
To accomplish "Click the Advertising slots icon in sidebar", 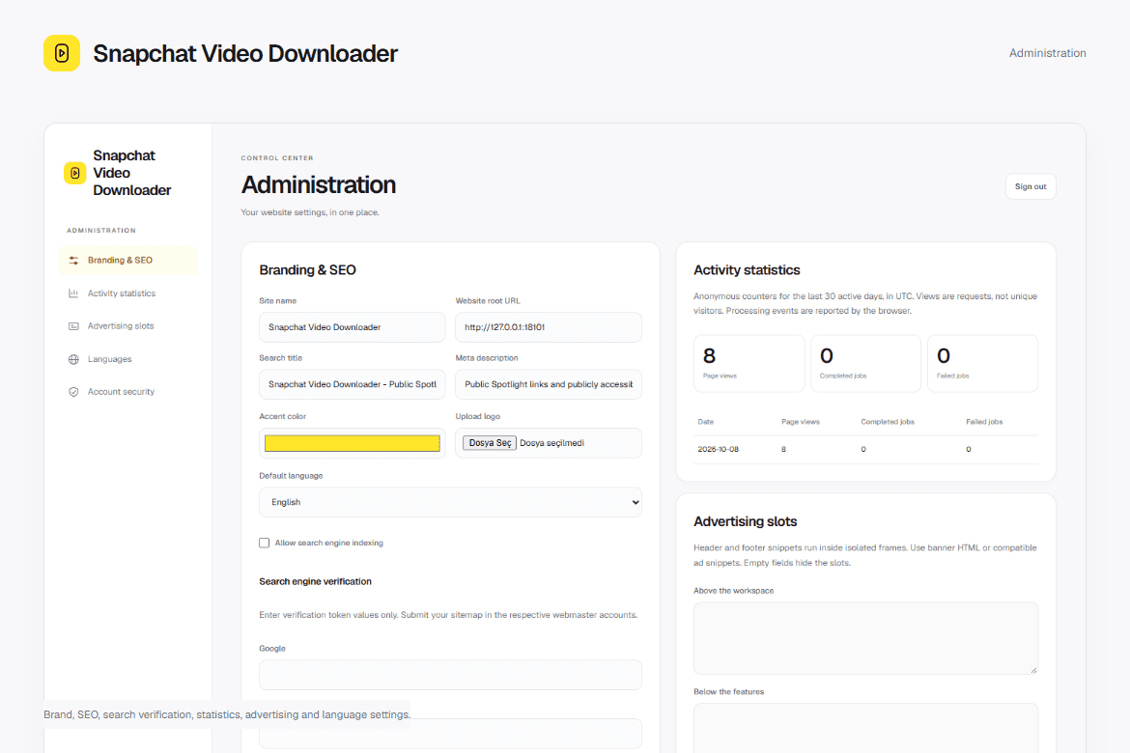I will click(x=73, y=326).
